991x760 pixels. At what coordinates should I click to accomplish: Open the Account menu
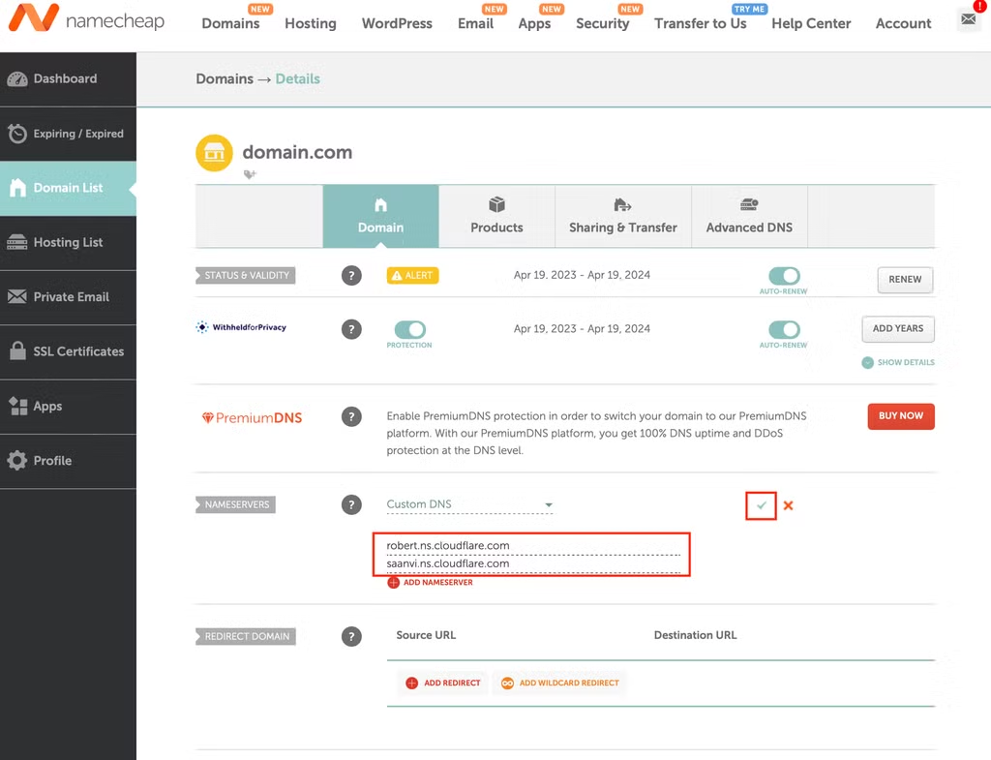click(x=903, y=23)
